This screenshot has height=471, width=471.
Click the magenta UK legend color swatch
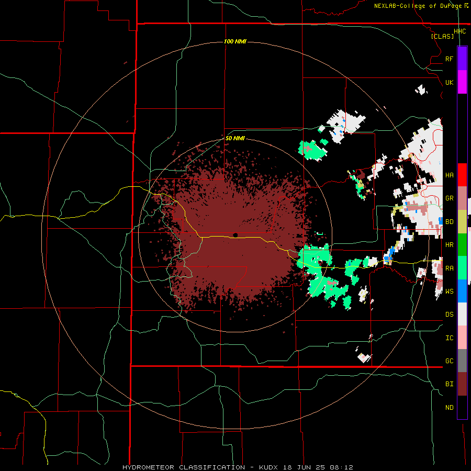[462, 82]
